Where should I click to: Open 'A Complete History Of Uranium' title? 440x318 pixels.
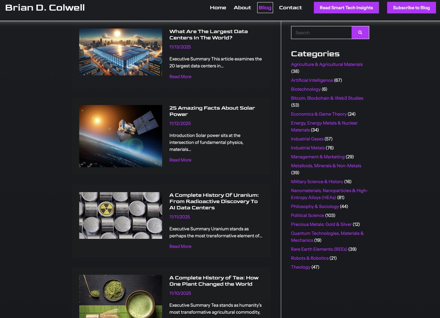(x=214, y=201)
